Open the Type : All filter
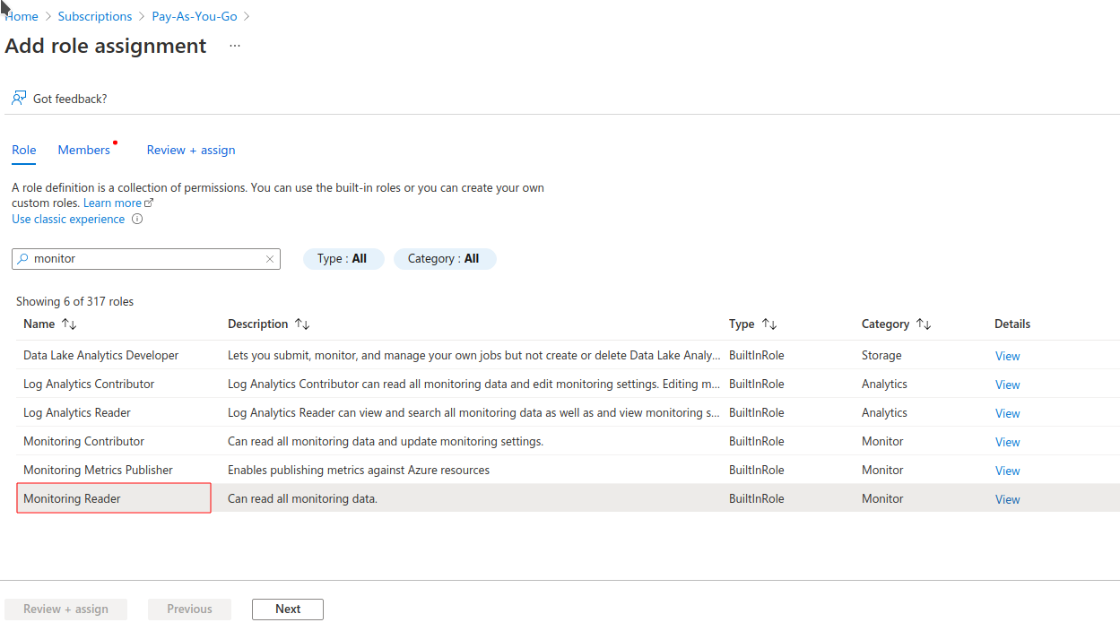 coord(343,259)
